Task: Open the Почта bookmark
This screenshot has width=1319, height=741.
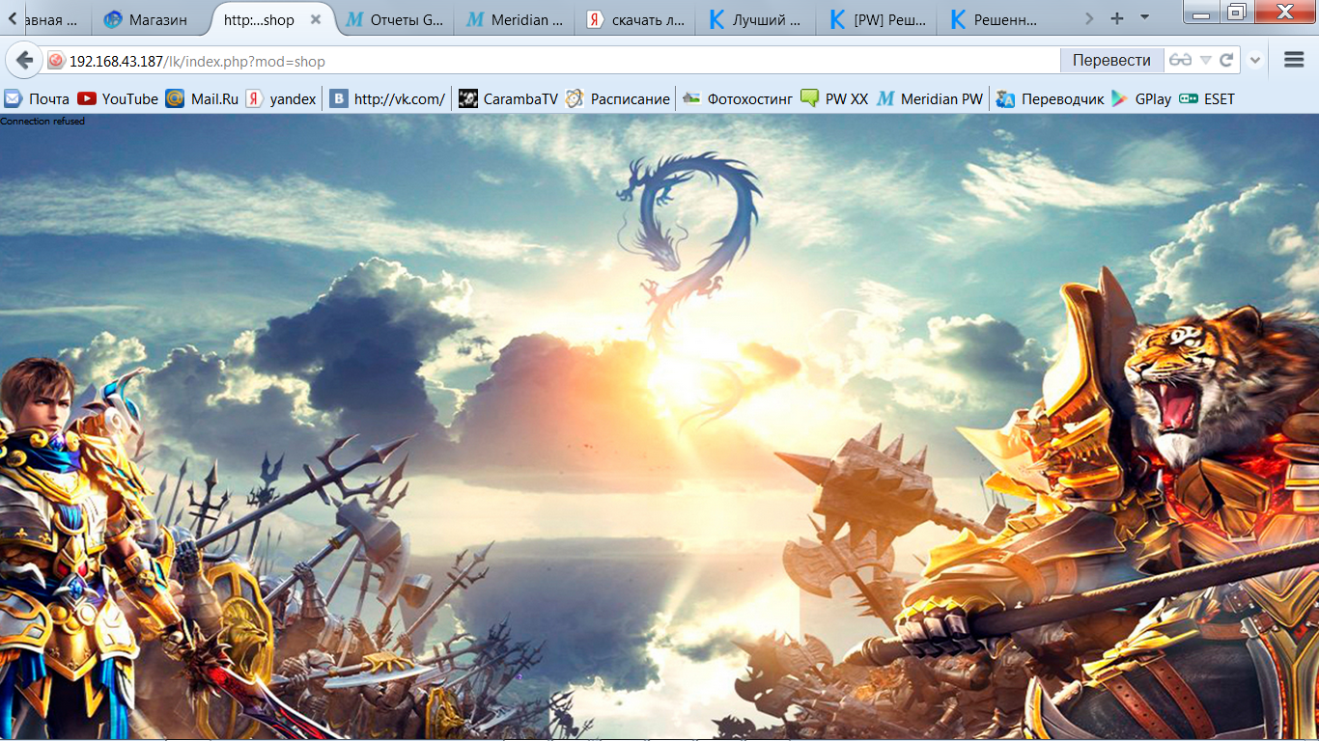Action: coord(37,98)
